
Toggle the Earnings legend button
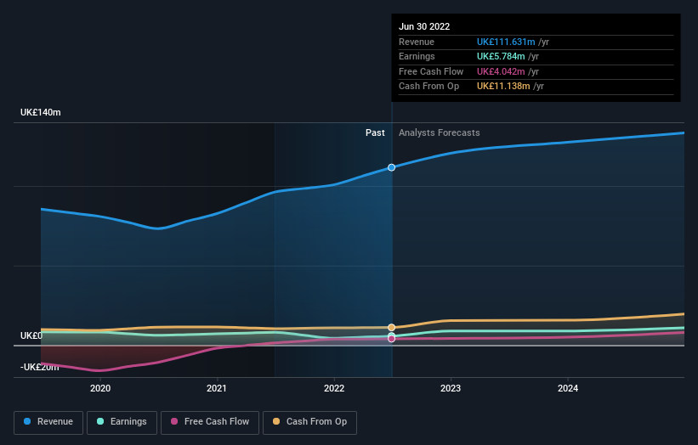(x=122, y=422)
